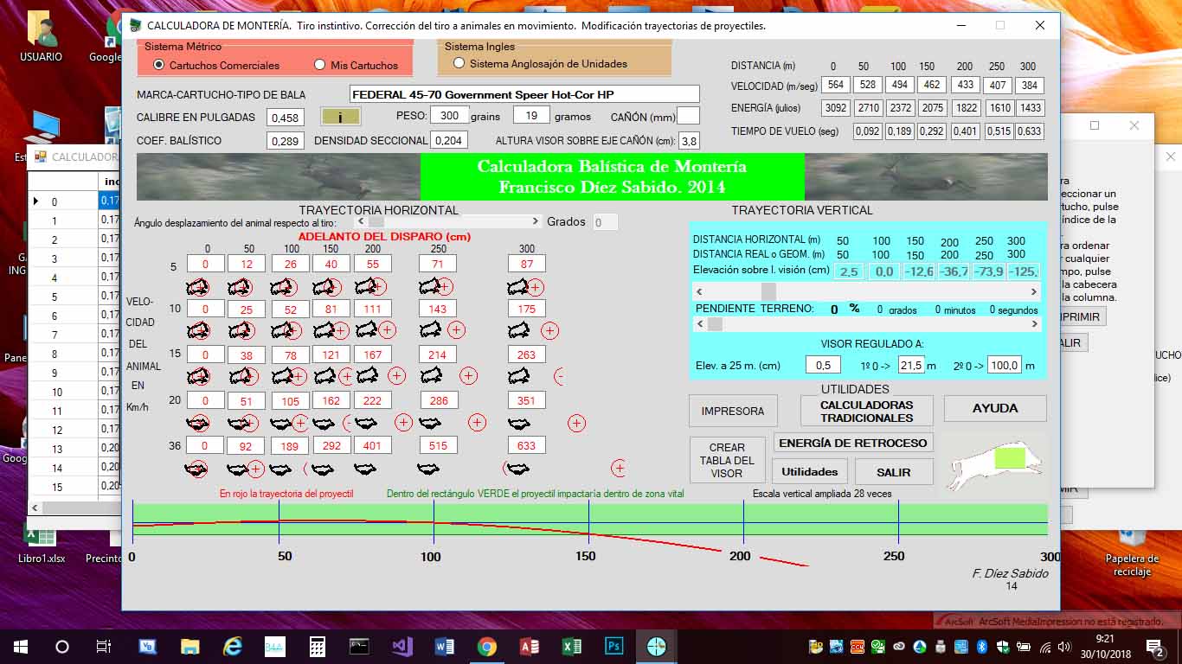The height and width of the screenshot is (664, 1182).
Task: Click the yellow info 'i' button
Action: pos(340,117)
